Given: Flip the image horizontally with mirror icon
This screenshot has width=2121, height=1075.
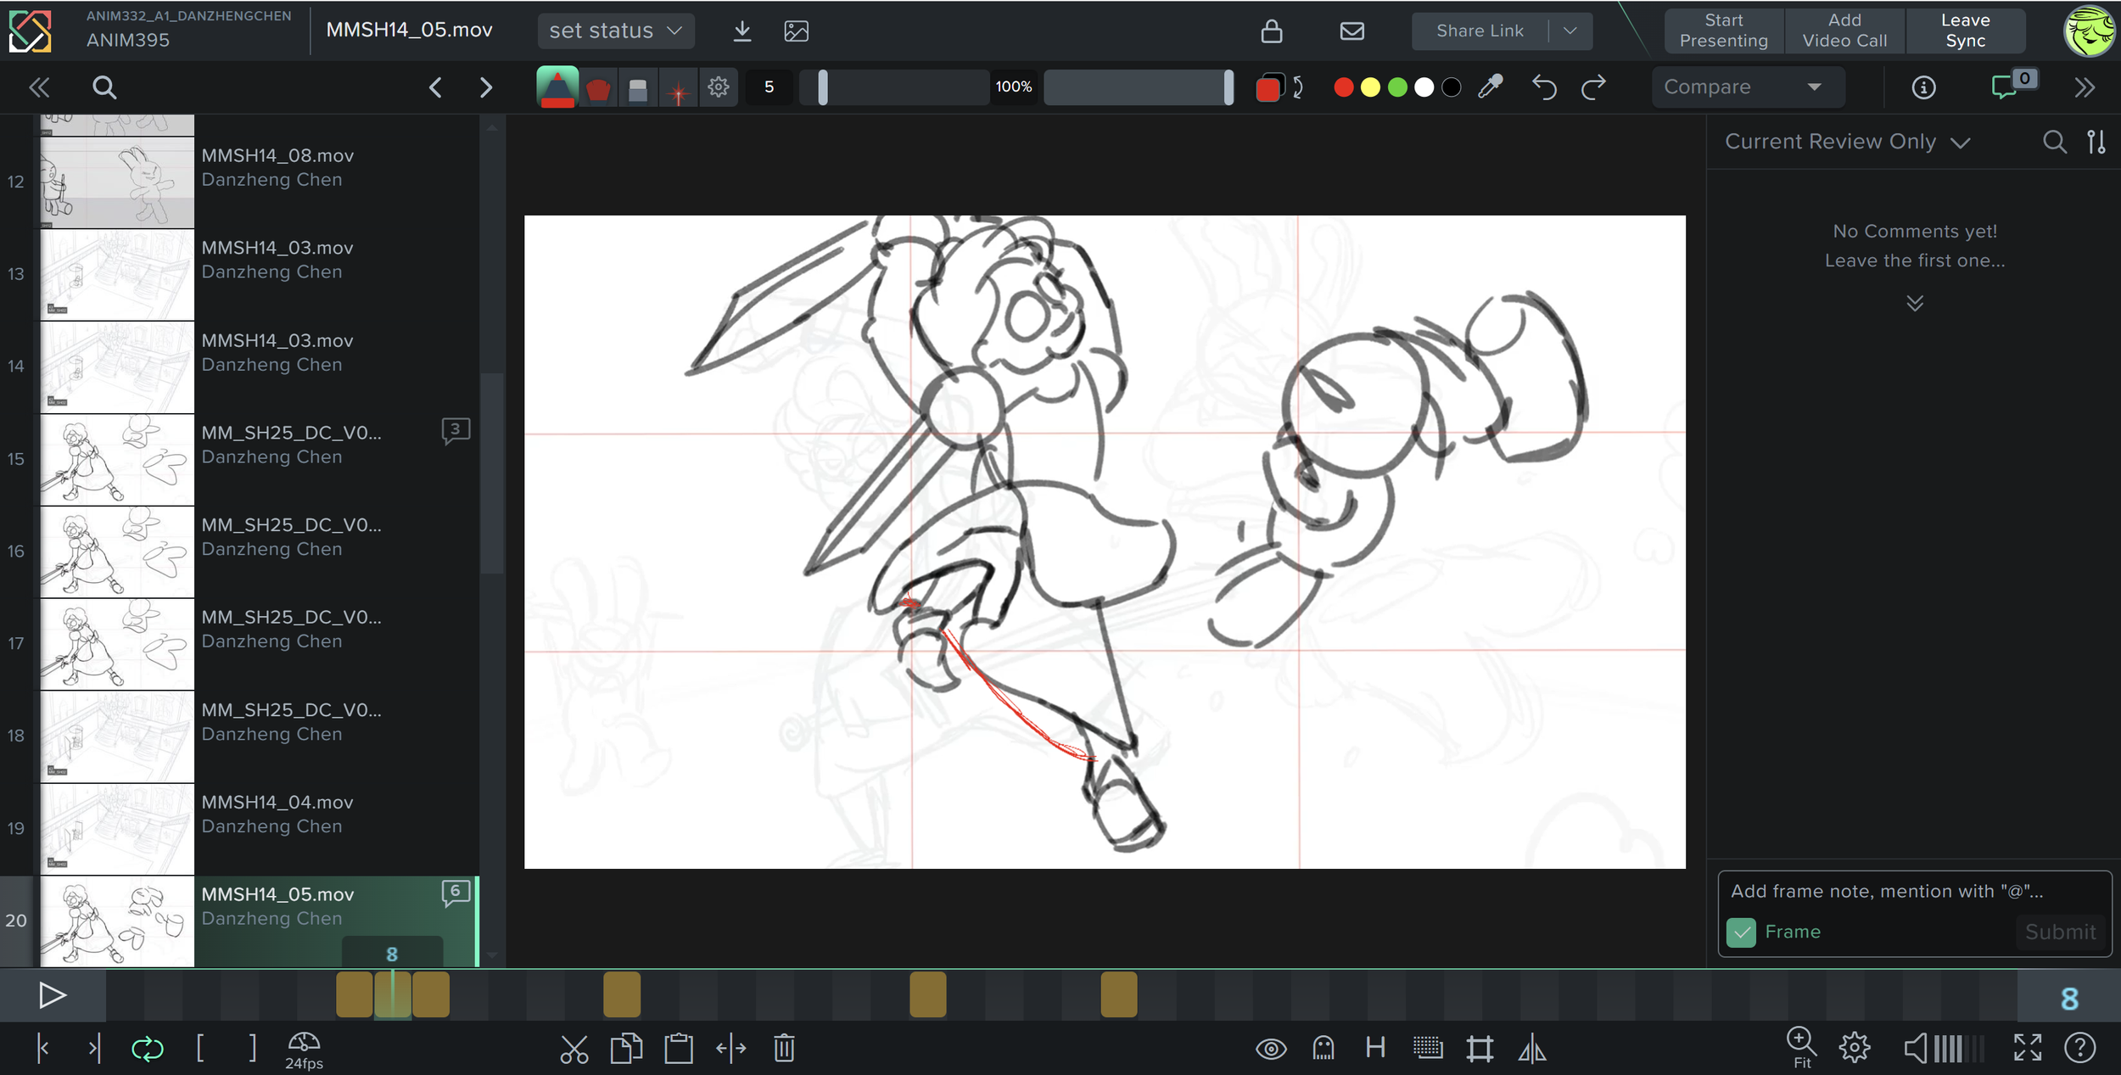Looking at the screenshot, I should [1532, 1049].
